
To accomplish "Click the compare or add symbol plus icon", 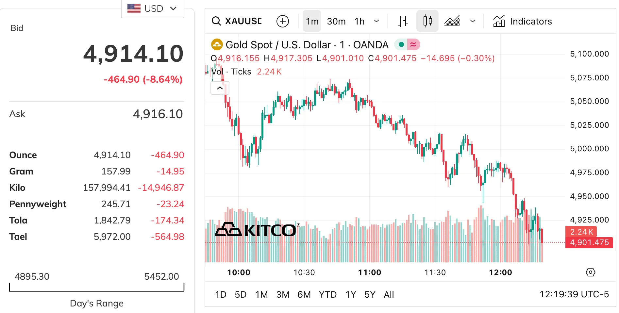I will [283, 21].
